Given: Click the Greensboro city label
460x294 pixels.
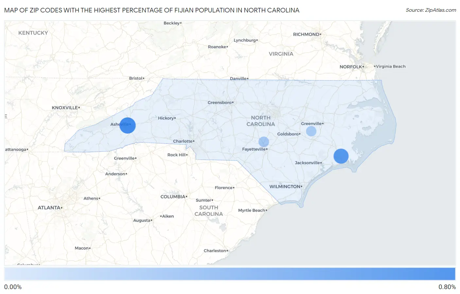Looking at the screenshot, I should (x=220, y=102).
